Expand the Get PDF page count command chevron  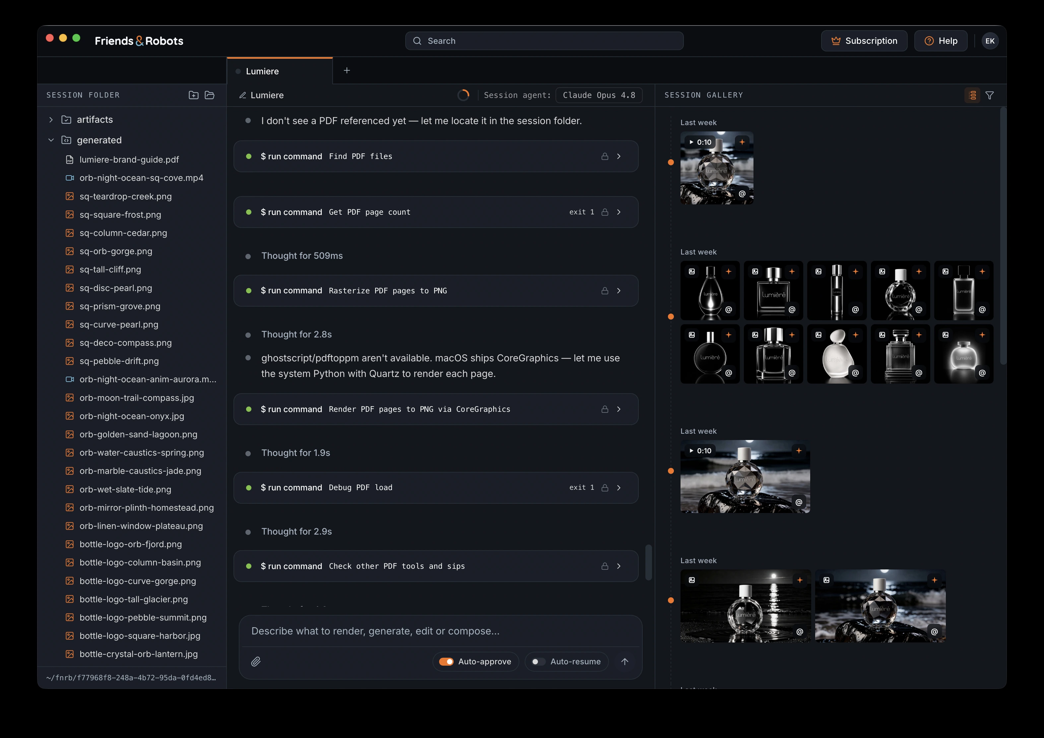point(619,212)
